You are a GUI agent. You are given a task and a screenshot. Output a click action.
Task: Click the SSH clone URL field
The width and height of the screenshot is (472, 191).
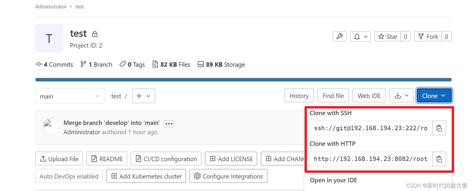tap(371, 128)
